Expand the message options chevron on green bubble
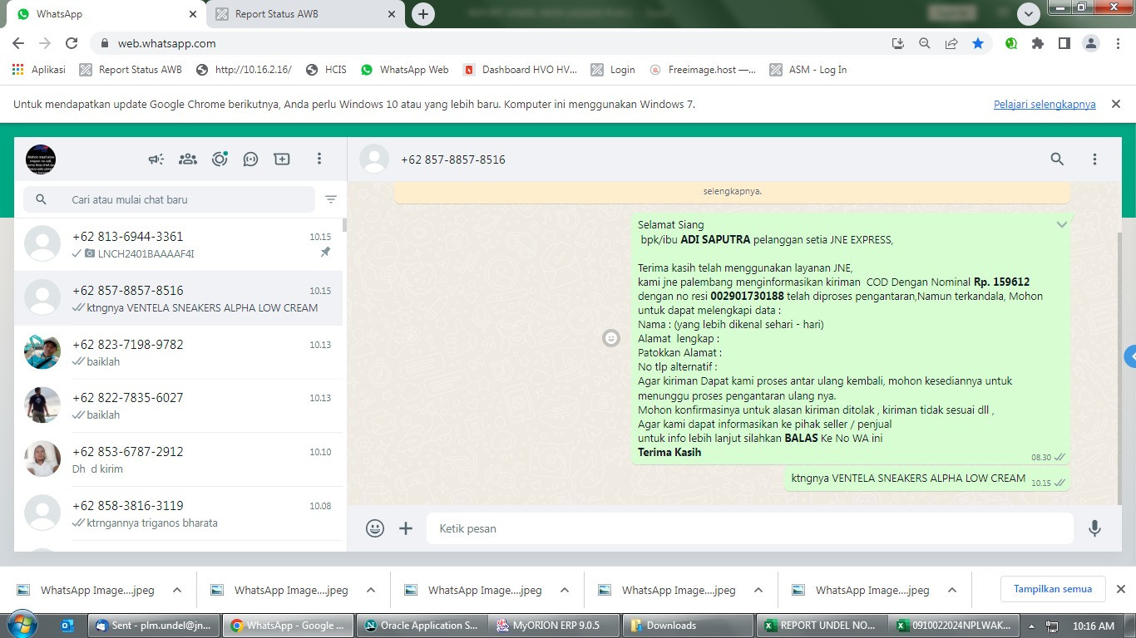 pyautogui.click(x=1061, y=225)
